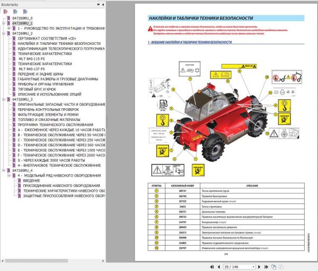Open bookmark 'ИДЕНТИФИКАЦИЯ ТЕЛЕСКОПИЧЕСКОГО ПОГРУЗЧИКА'
The width and height of the screenshot is (318, 271).
(x=61, y=49)
